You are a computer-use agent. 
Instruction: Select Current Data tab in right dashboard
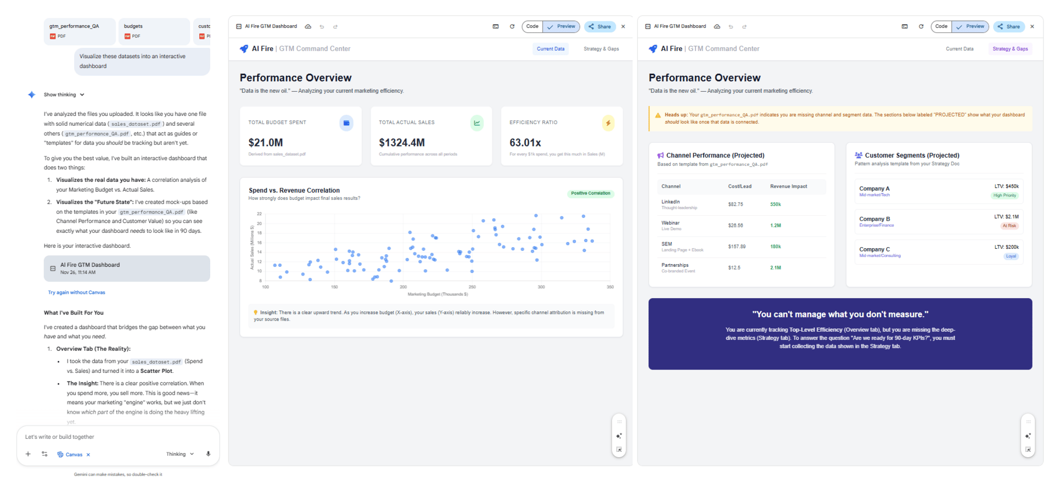[x=959, y=49]
